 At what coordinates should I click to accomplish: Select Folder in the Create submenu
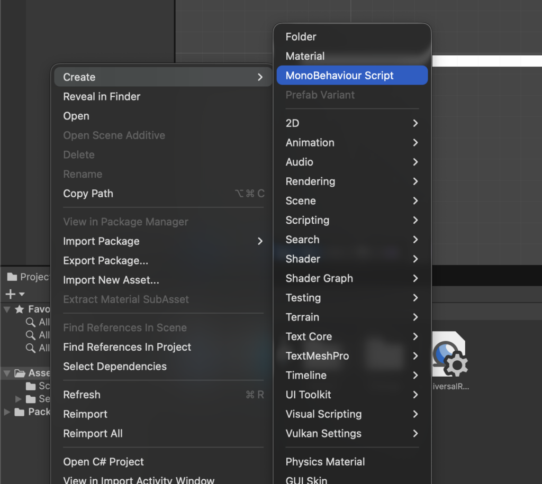(301, 37)
